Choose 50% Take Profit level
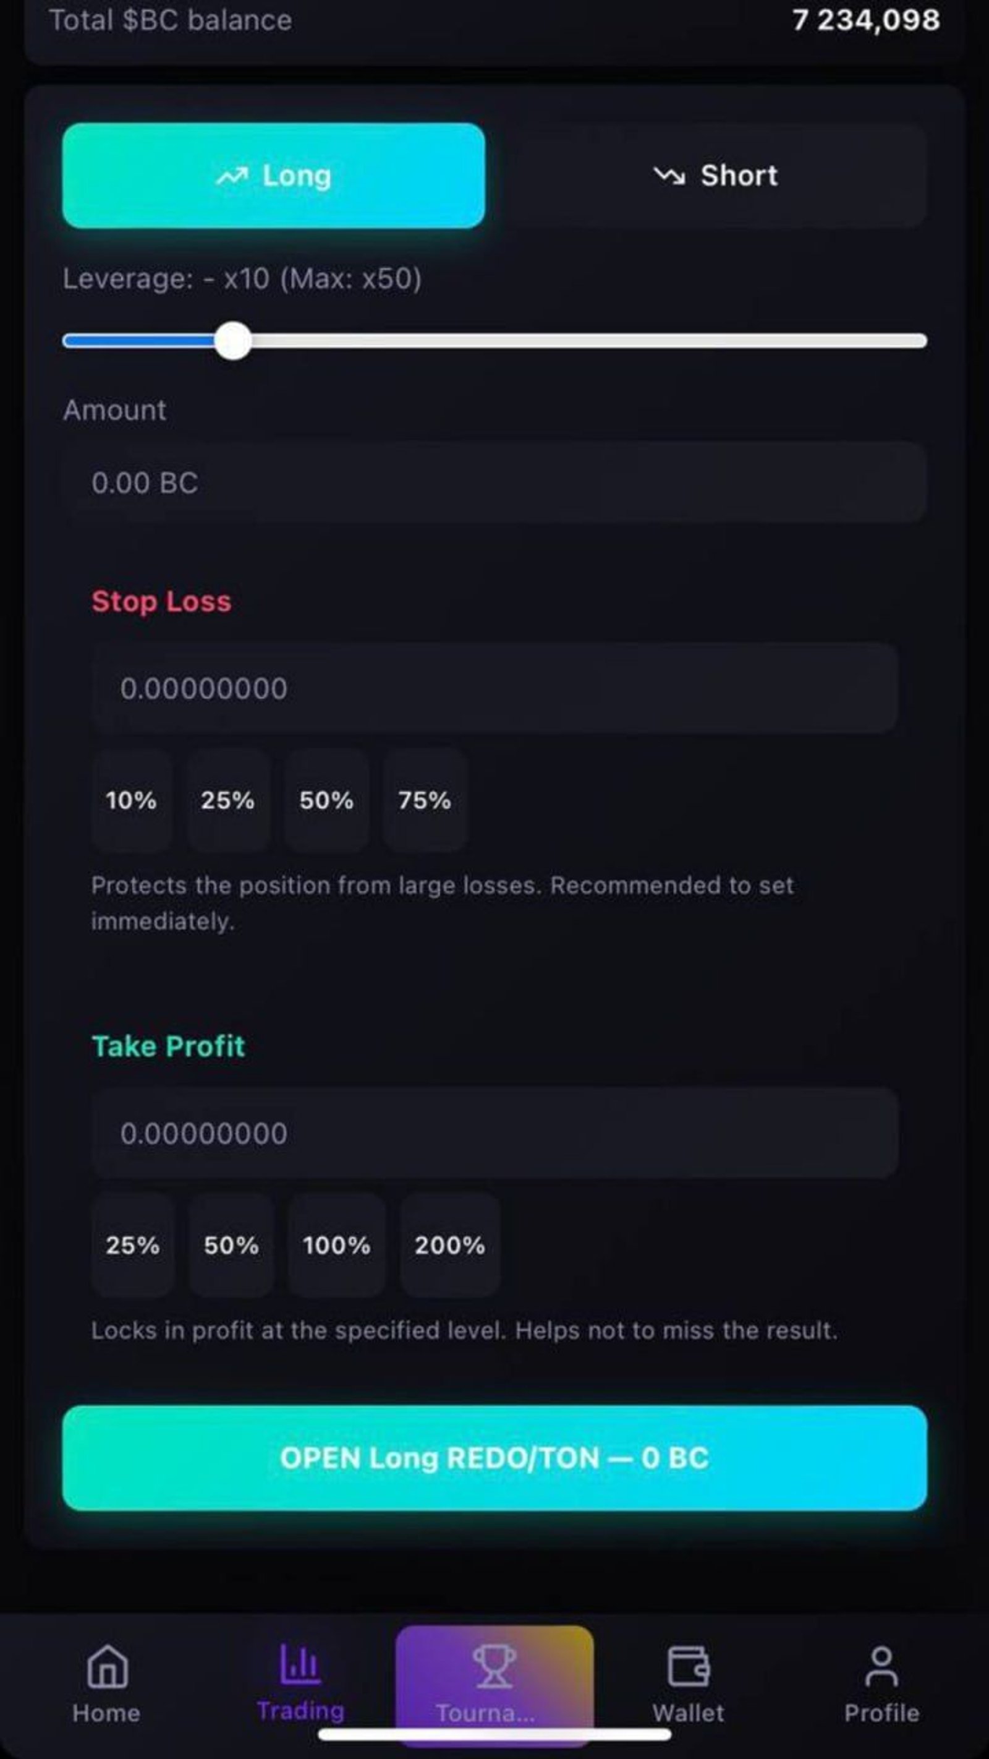 pos(231,1245)
